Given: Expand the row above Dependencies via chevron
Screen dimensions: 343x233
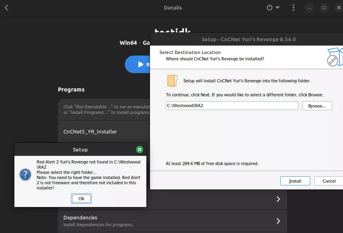Looking at the screenshot, I should 278,199.
